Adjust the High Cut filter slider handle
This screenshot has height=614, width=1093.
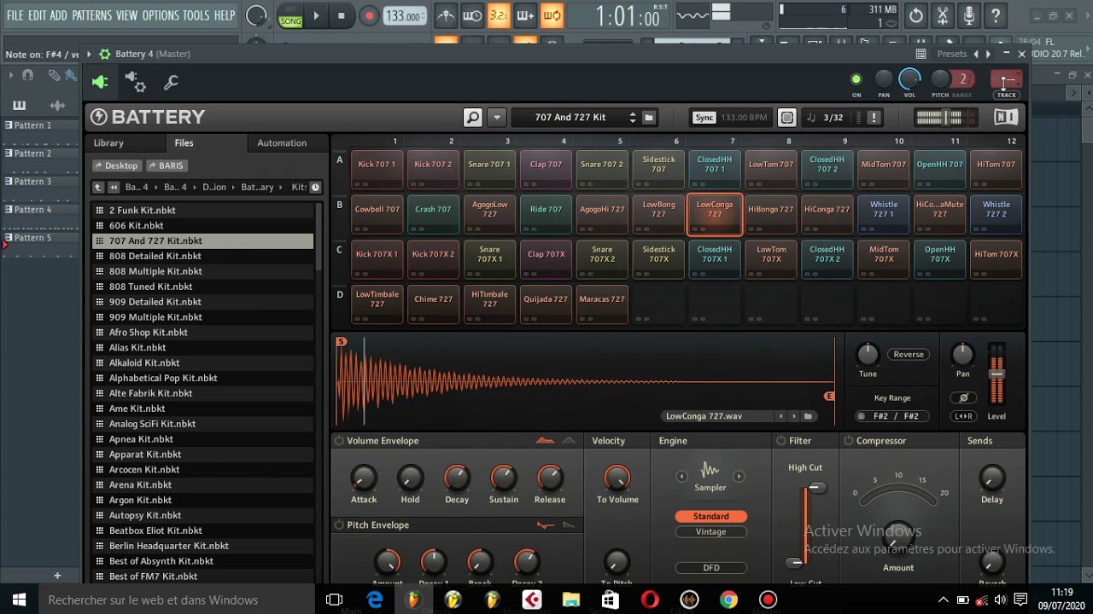click(x=817, y=488)
